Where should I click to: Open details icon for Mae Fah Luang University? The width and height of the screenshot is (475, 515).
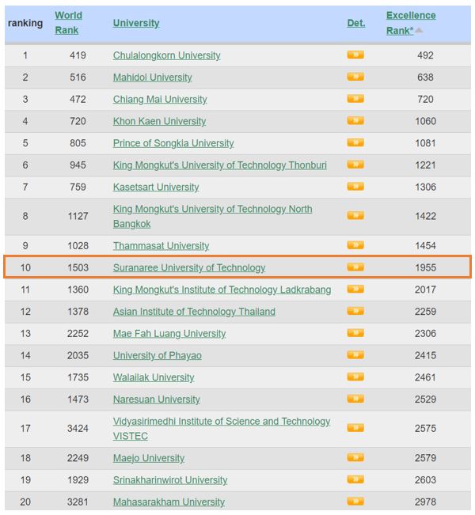pyautogui.click(x=355, y=333)
